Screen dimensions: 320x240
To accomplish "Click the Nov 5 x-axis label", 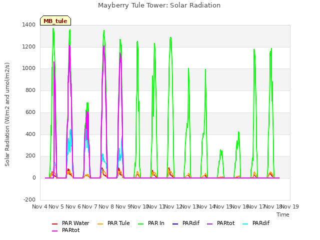I will click(56, 206).
